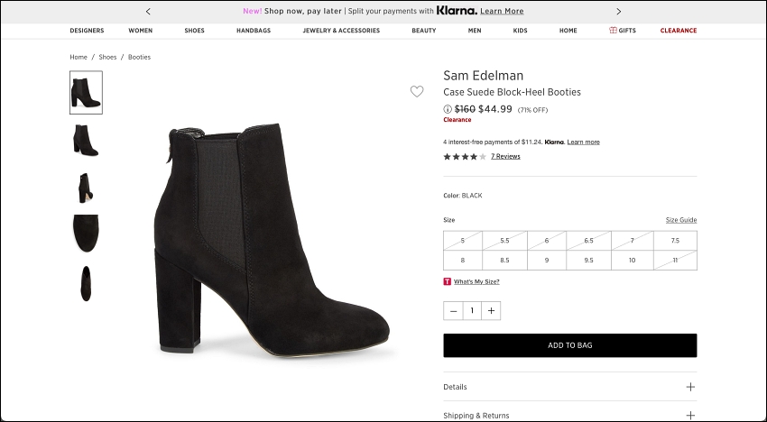This screenshot has width=767, height=422.
Task: Choose size 7.5 option
Action: point(675,241)
